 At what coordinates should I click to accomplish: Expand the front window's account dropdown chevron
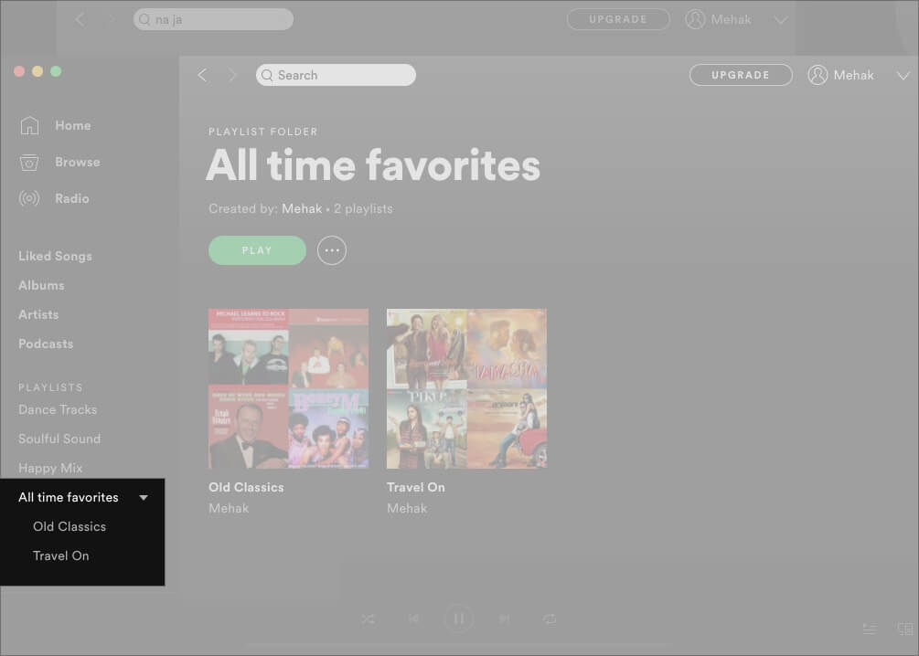pyautogui.click(x=903, y=76)
